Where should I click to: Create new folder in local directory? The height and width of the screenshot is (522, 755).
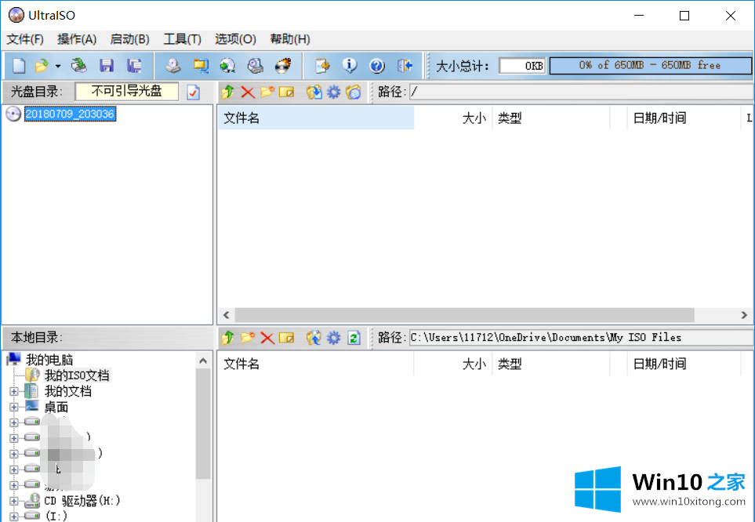[248, 338]
